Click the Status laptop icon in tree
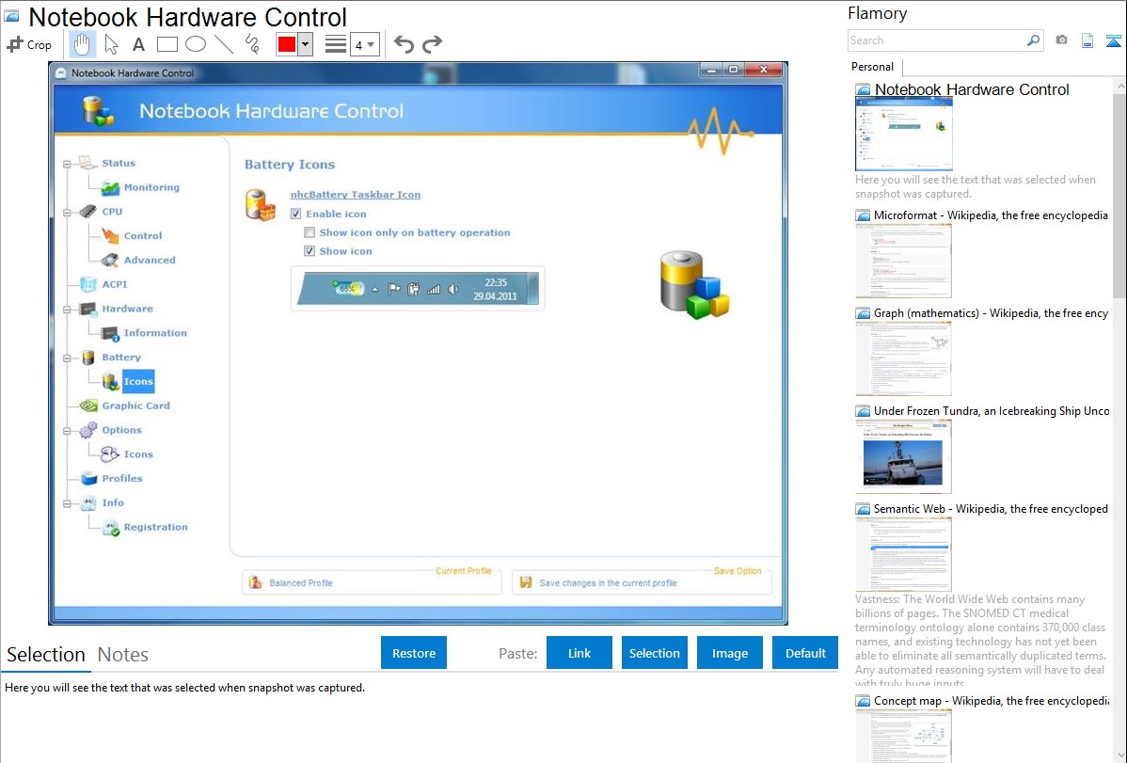This screenshot has height=763, width=1127. [x=87, y=163]
